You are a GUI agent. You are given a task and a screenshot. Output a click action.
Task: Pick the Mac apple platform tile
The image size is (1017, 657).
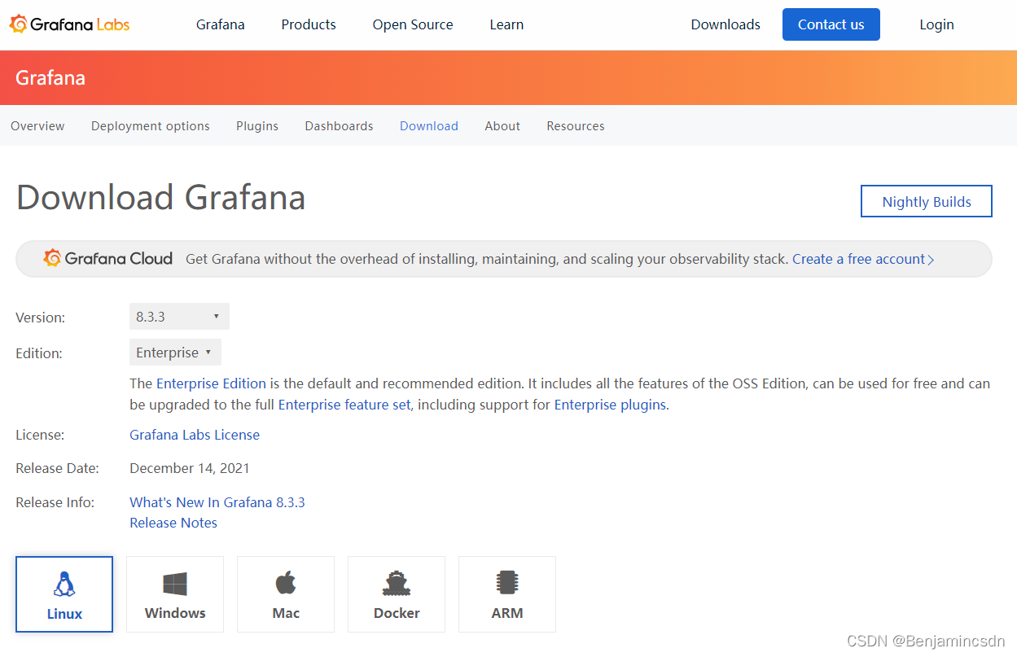coord(286,594)
